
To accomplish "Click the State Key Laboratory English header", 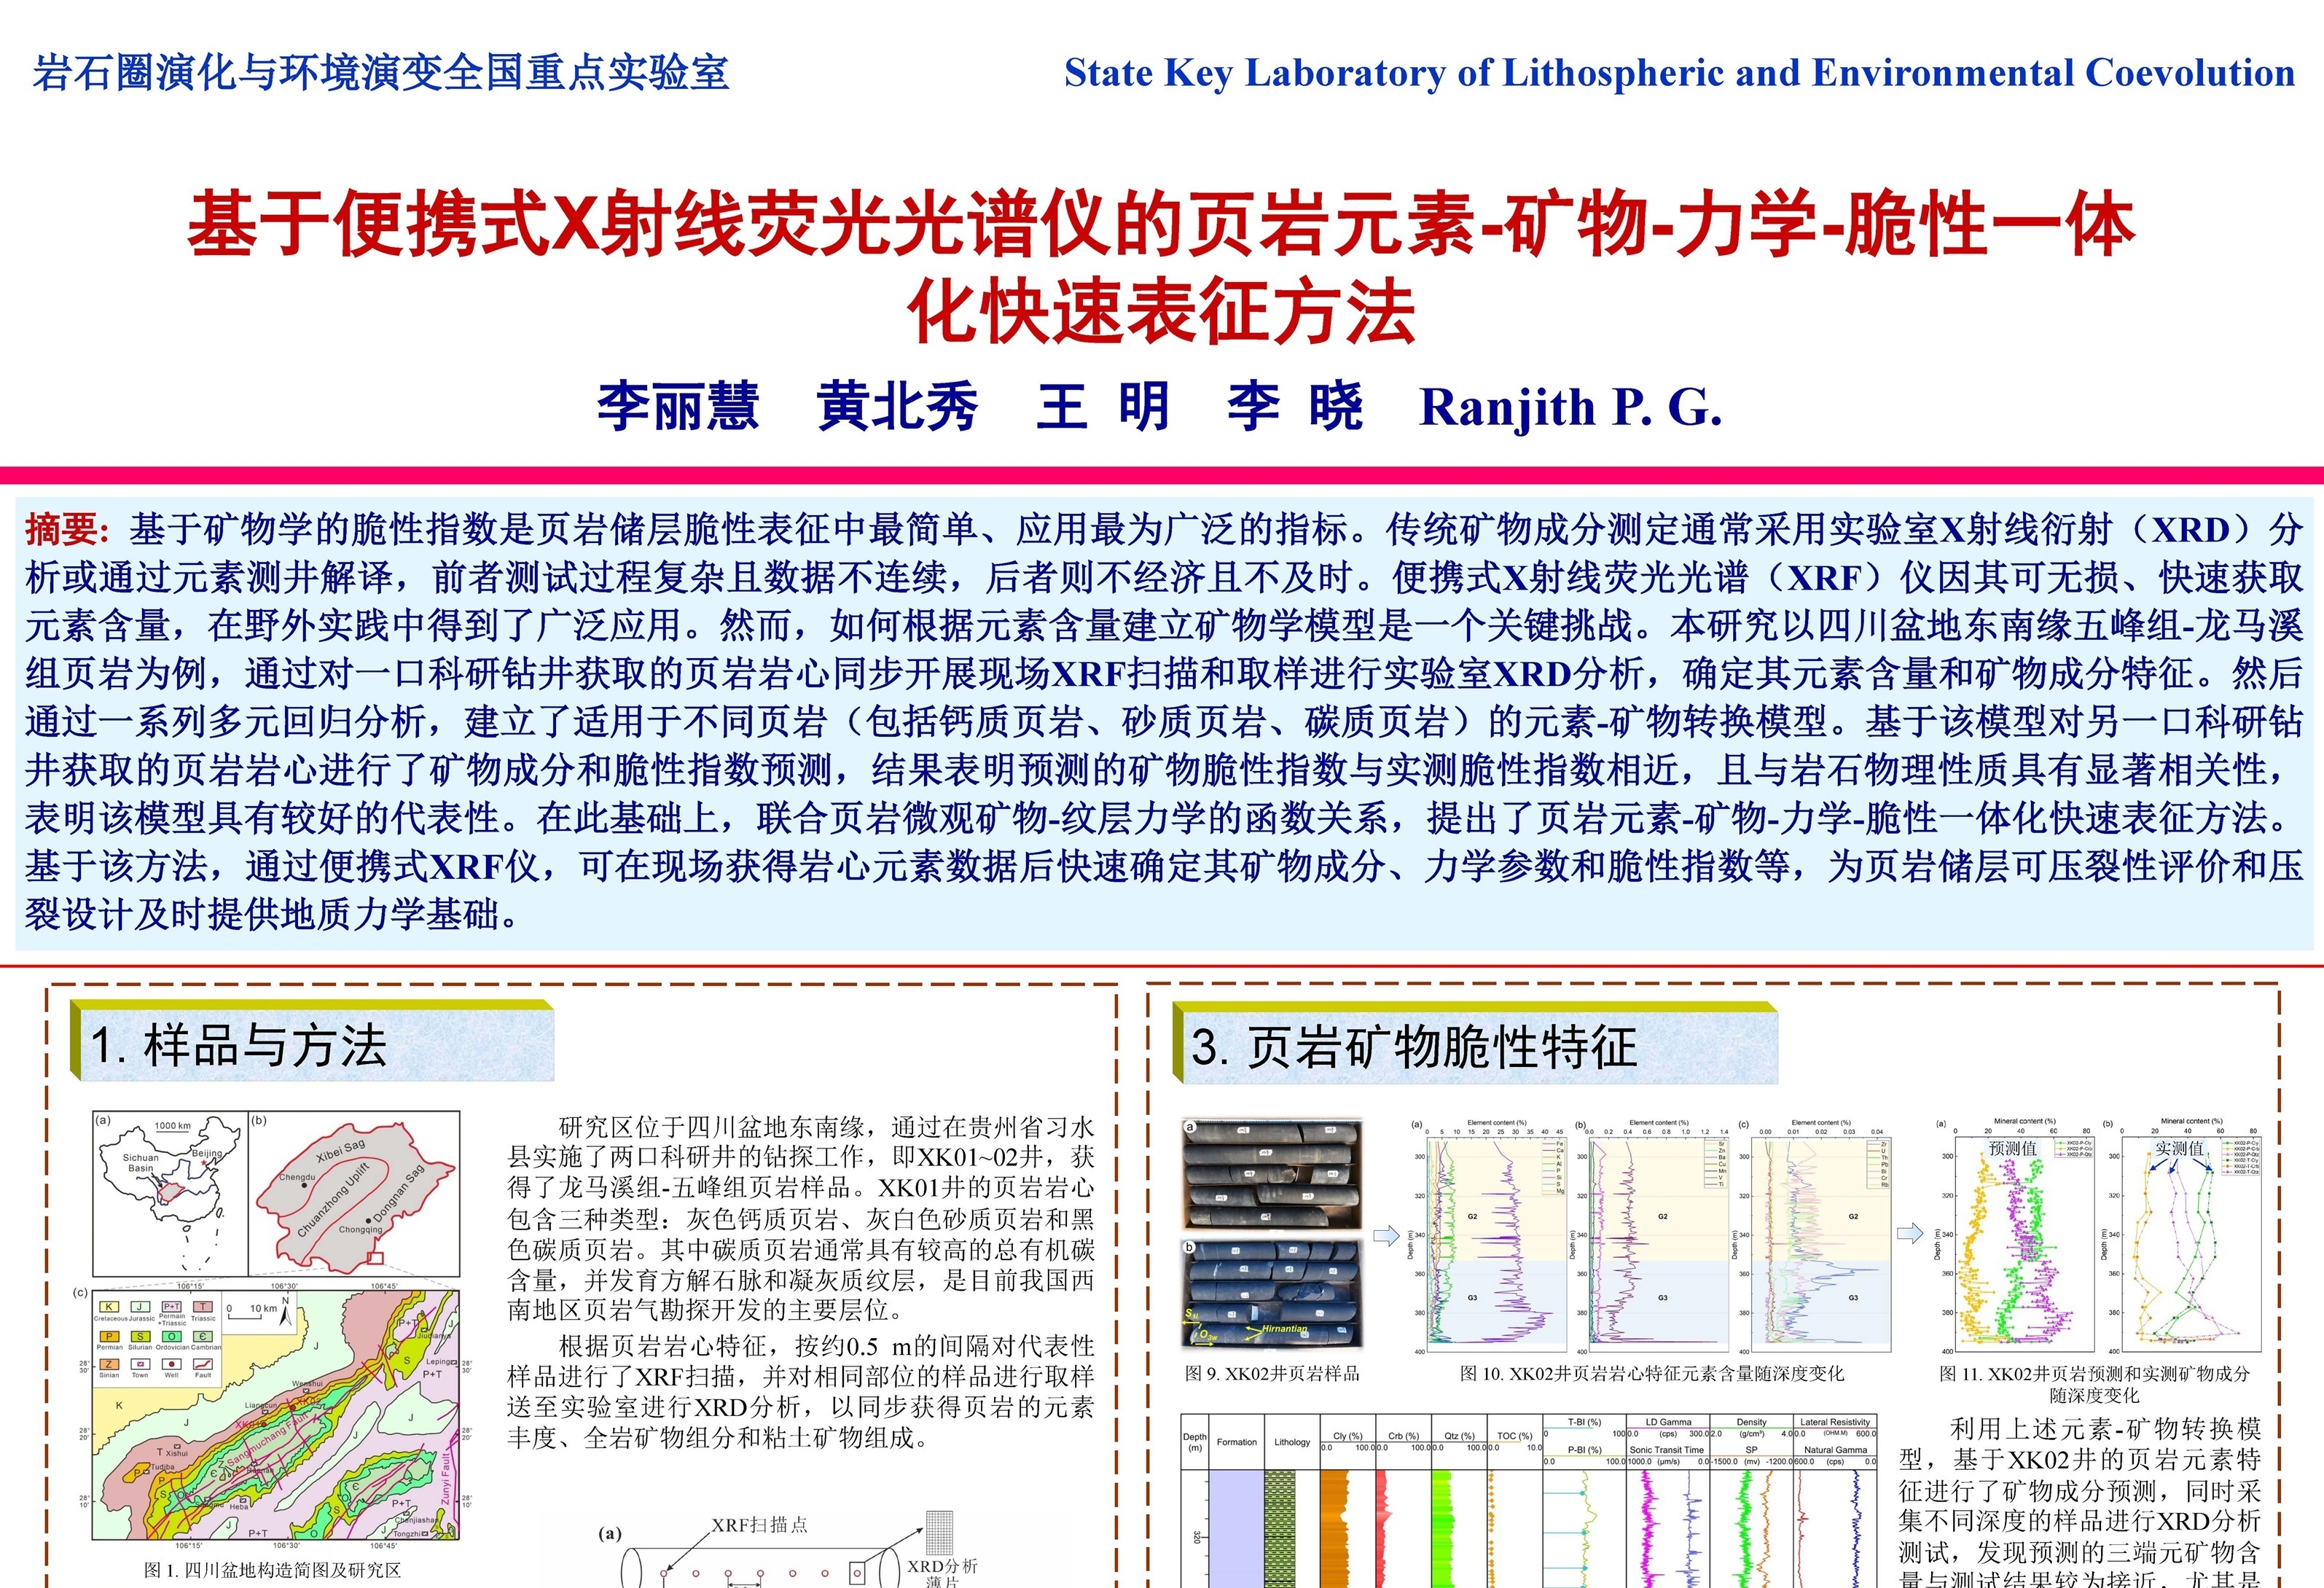I will [1679, 73].
